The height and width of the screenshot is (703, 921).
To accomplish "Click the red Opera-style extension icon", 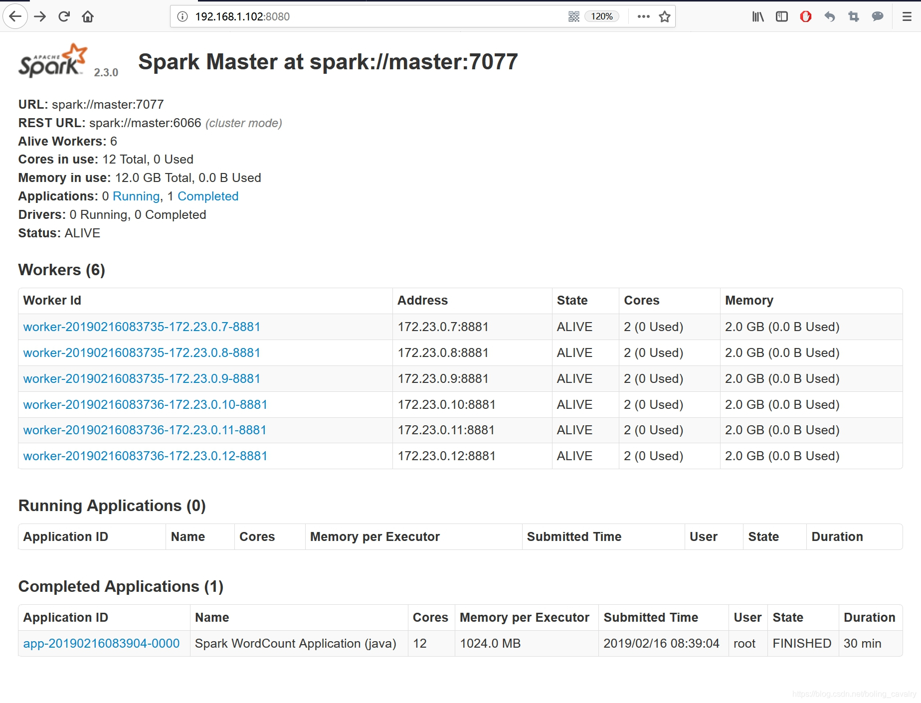I will [x=806, y=16].
